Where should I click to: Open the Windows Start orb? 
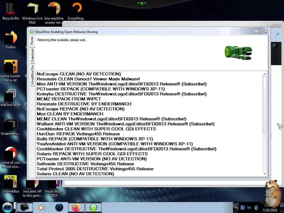7,207
